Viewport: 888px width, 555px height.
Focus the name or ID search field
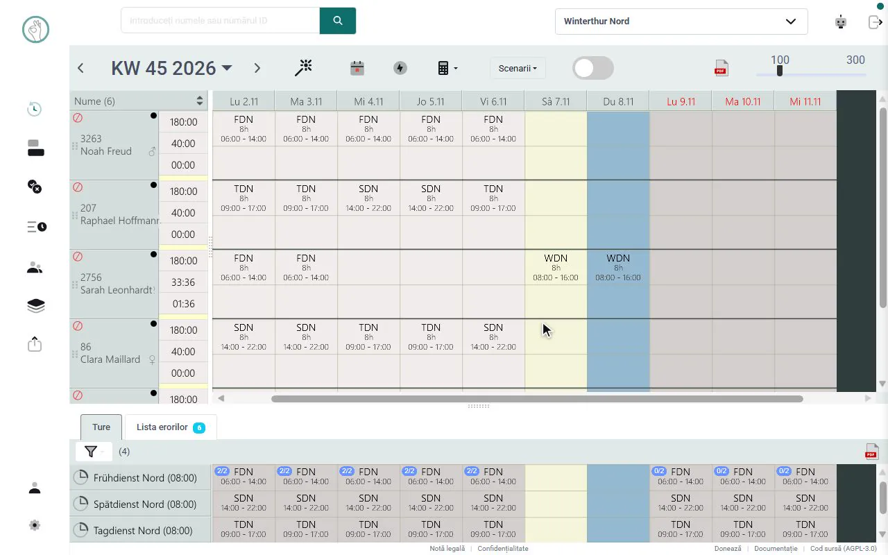tap(220, 21)
